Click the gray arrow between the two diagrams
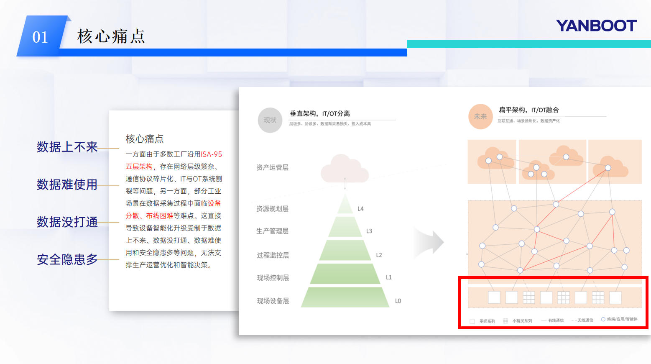Screen dimensions: 651x364 click(x=429, y=242)
